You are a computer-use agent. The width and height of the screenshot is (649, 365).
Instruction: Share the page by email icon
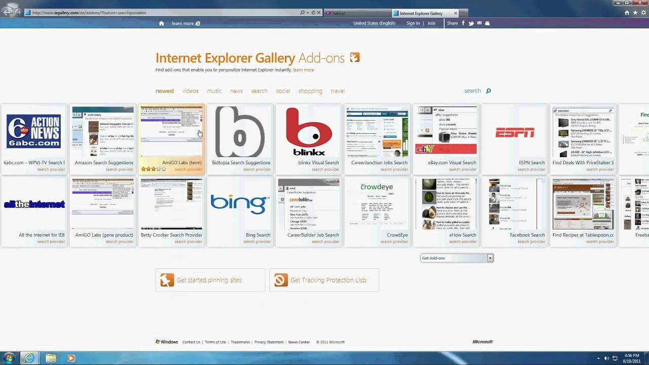point(479,23)
